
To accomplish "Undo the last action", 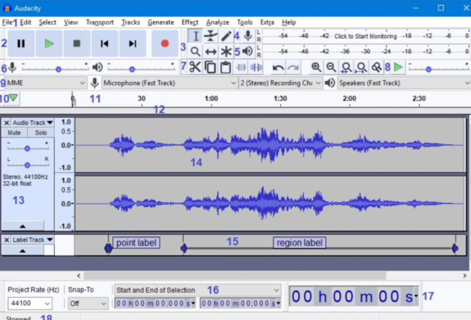I will click(x=278, y=67).
